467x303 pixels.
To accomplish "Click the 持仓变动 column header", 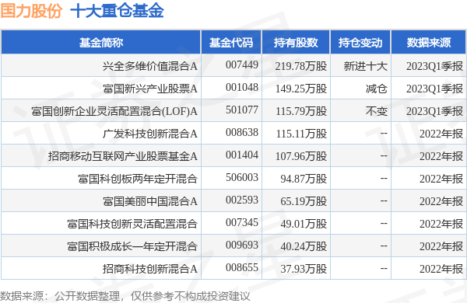I will click(x=360, y=43).
